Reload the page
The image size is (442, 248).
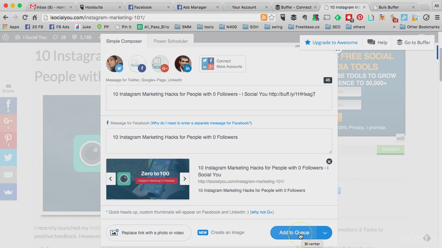click(x=25, y=18)
